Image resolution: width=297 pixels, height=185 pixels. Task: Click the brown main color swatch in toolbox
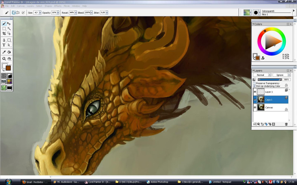pos(8,68)
